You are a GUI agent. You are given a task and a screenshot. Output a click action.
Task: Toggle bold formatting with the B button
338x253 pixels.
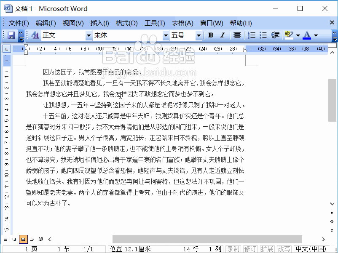(x=210, y=35)
